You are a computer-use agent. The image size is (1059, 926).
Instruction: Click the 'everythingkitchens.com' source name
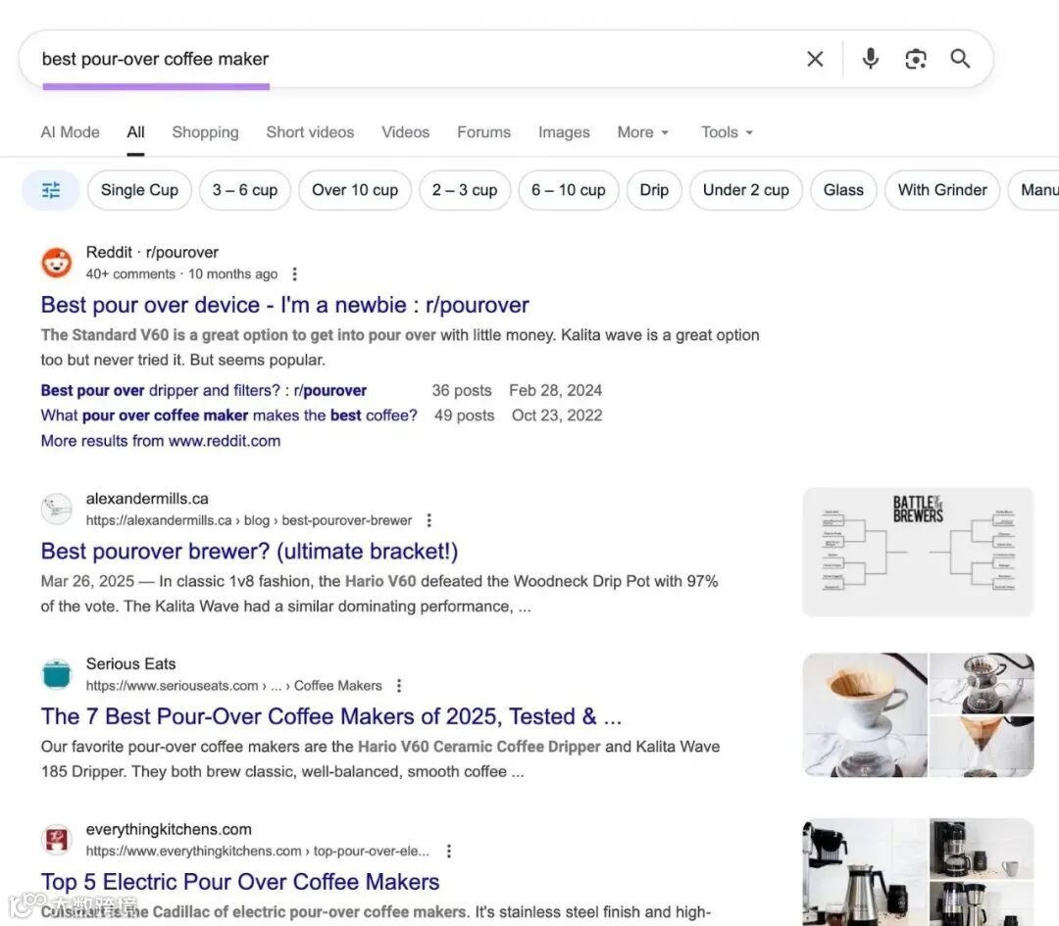(169, 830)
